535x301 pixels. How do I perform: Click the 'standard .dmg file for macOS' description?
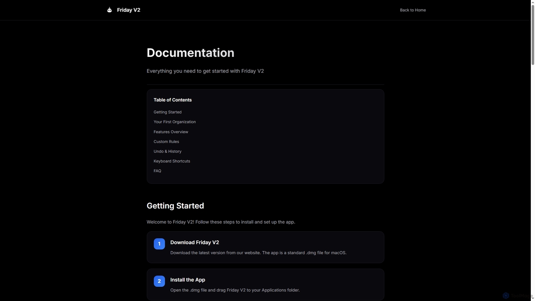(x=258, y=253)
